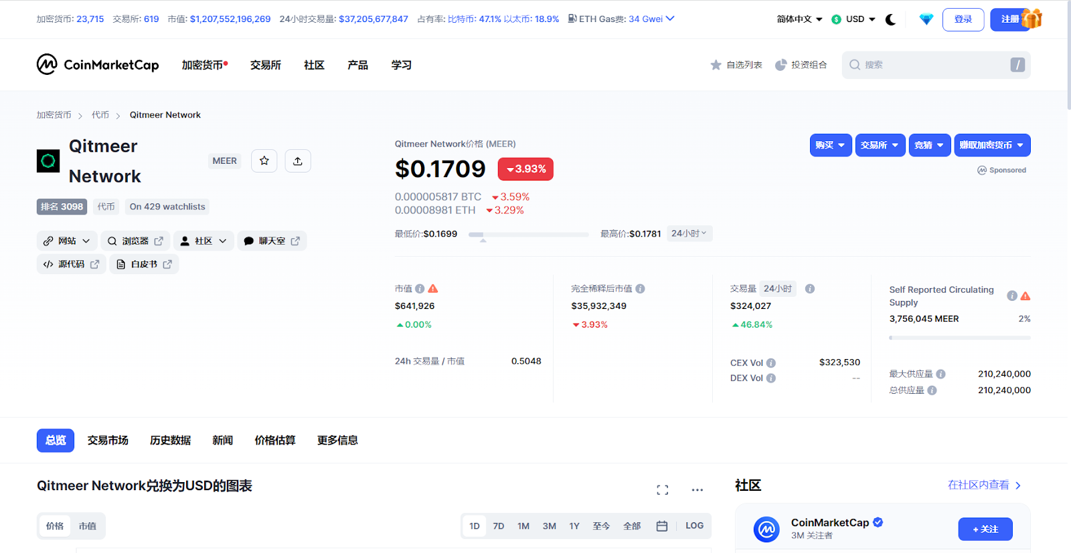Change the 24小时 price range period
1071x553 pixels.
[689, 233]
